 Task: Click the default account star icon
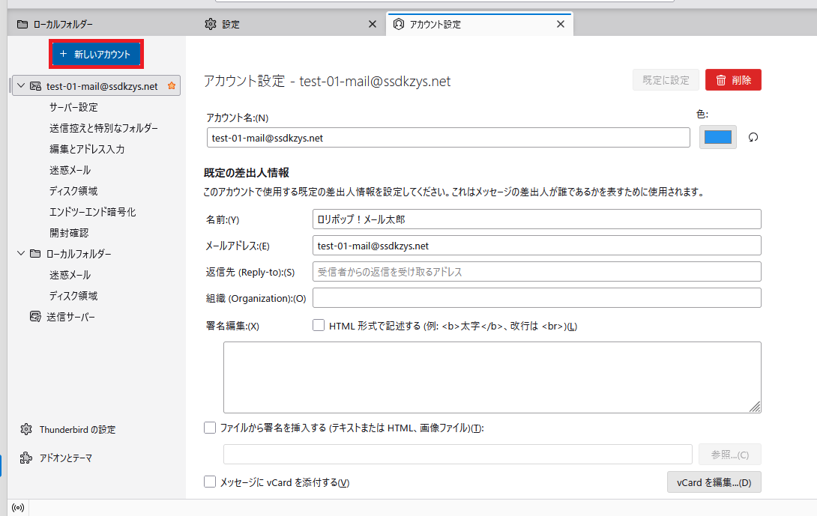(172, 86)
